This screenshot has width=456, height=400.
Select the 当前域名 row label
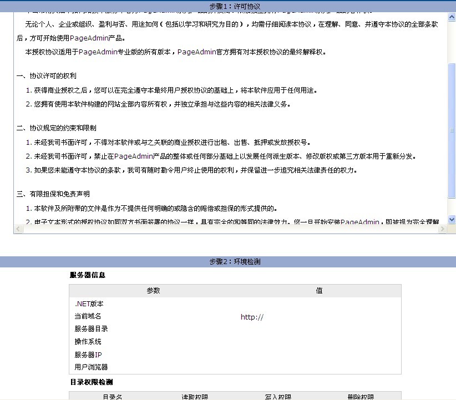(88, 316)
